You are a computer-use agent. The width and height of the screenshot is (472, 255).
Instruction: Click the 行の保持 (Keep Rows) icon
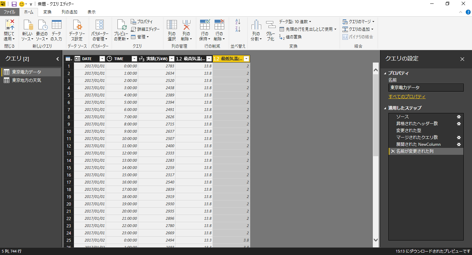[205, 25]
